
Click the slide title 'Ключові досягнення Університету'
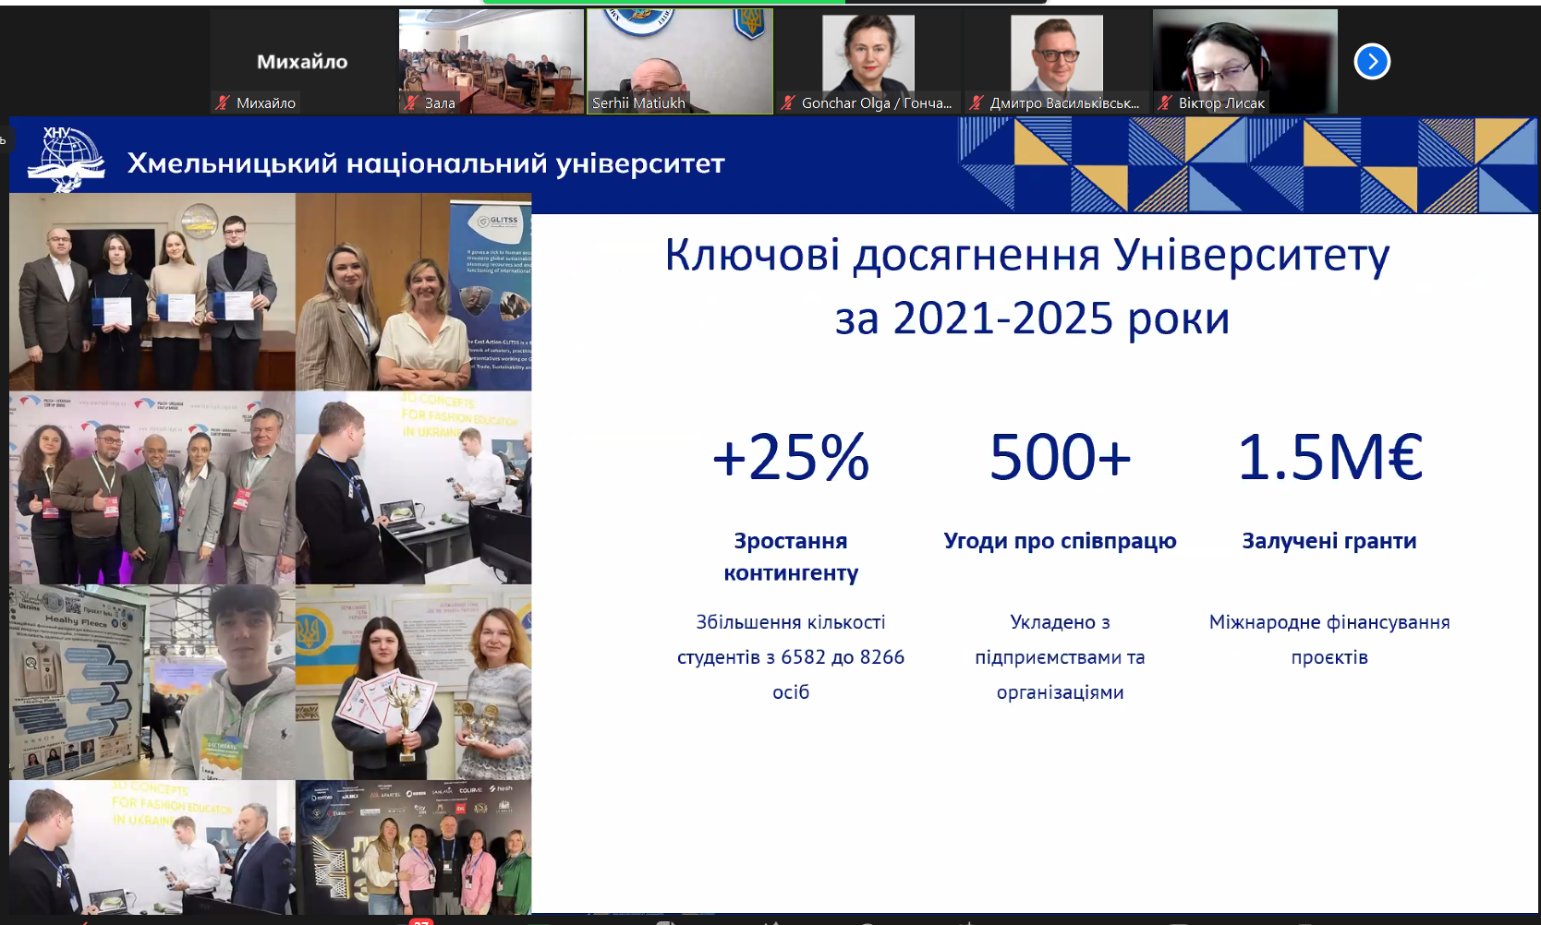1026,256
